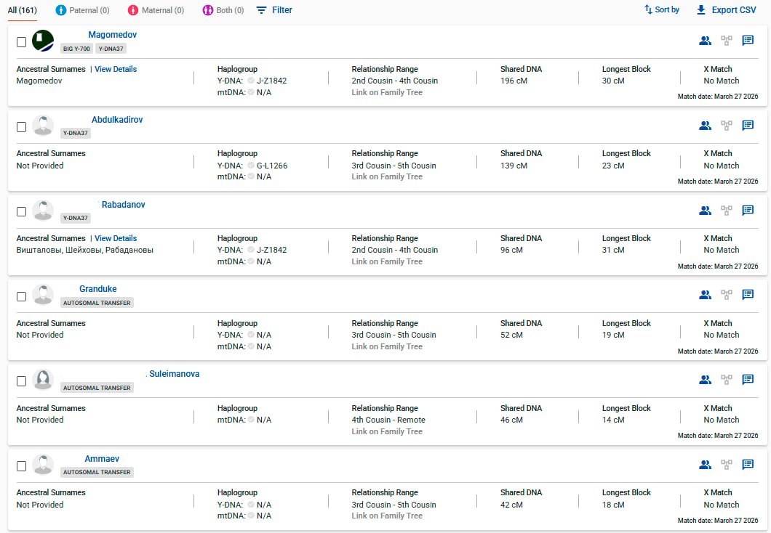Switch to the Paternal (0) tab
771x533 pixels.
click(83, 10)
